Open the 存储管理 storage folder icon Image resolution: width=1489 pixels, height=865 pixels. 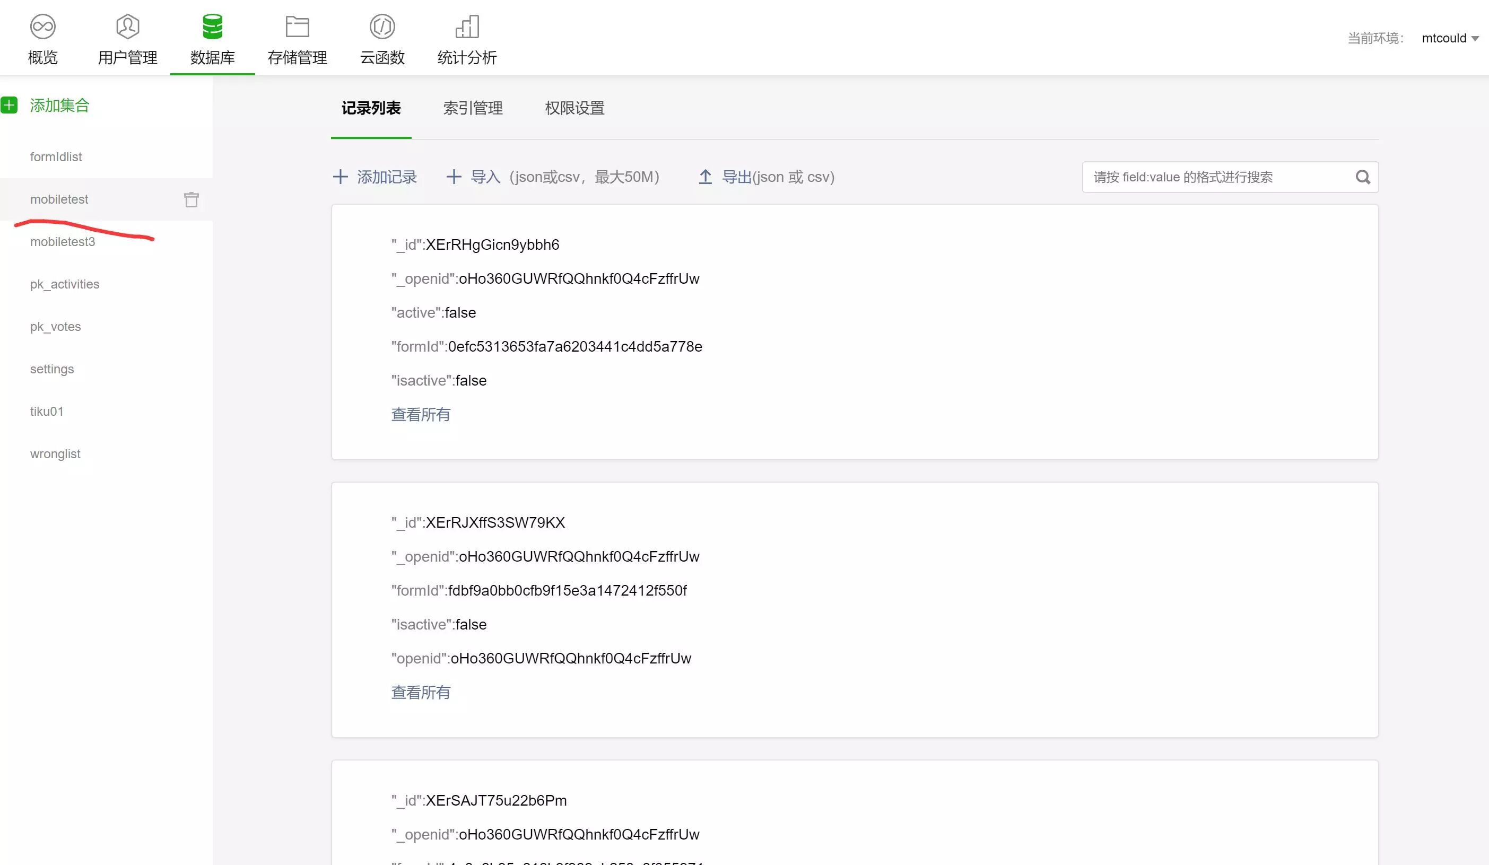pyautogui.click(x=297, y=27)
